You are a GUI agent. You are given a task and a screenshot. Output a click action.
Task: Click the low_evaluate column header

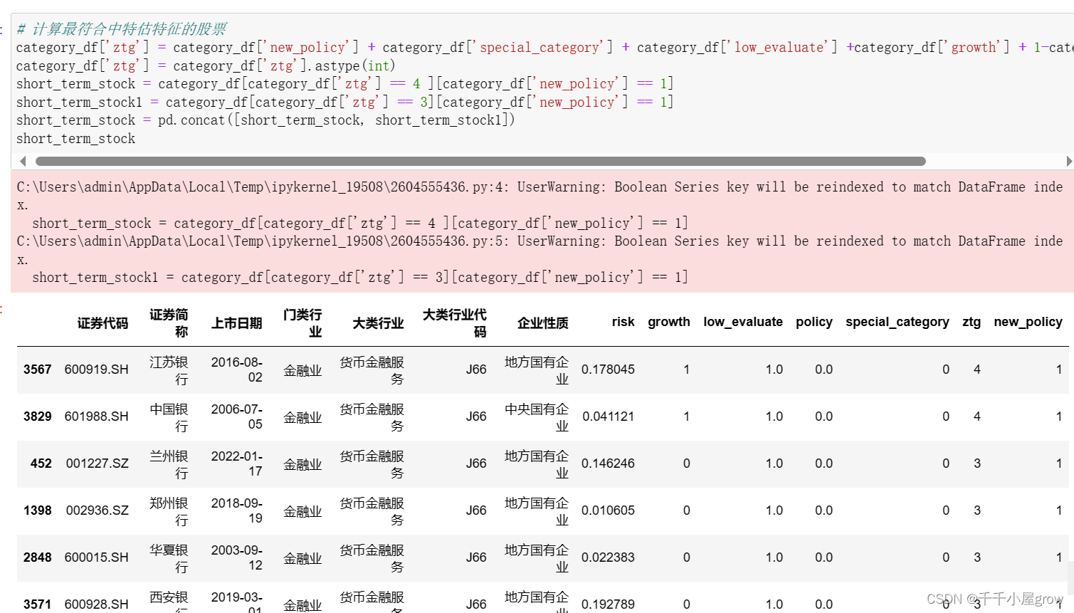click(743, 322)
